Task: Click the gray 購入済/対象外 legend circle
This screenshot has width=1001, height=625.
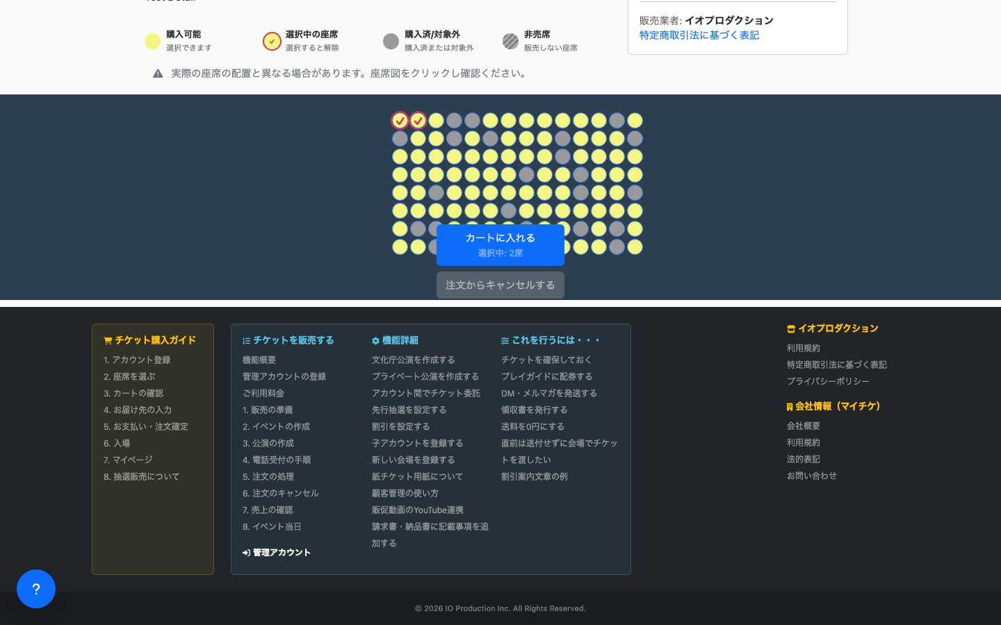Action: (391, 41)
